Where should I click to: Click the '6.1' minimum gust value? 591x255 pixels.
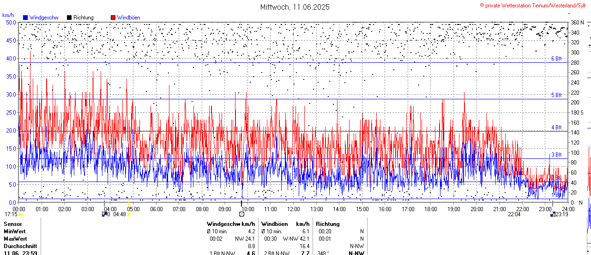[306, 231]
